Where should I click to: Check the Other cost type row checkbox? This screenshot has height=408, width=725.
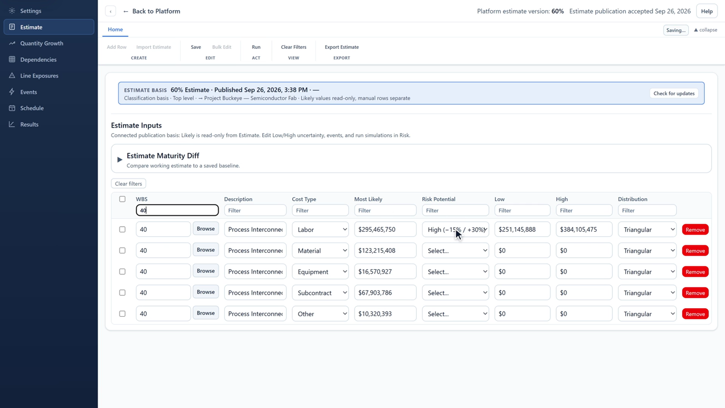pyautogui.click(x=122, y=313)
